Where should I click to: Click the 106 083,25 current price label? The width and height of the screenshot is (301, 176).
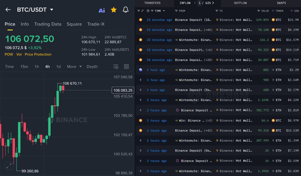pos(123,90)
